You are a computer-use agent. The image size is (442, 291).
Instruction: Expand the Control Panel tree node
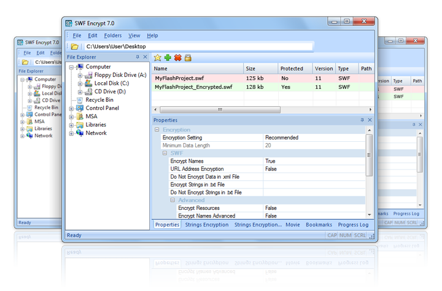pyautogui.click(x=72, y=108)
